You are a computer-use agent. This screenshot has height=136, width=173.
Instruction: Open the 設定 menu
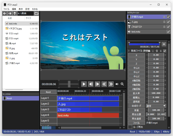pyautogui.click(x=27, y=9)
